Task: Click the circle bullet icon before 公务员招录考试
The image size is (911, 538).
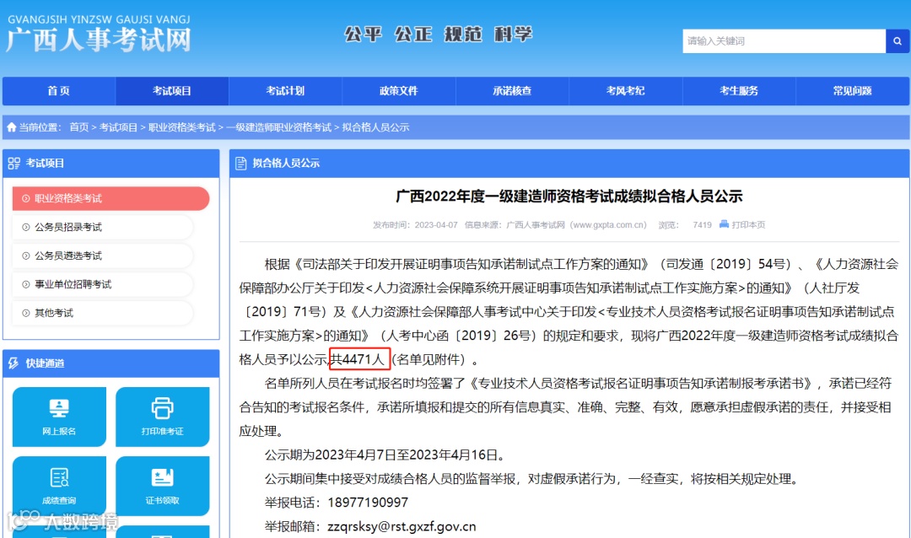Action: tap(25, 227)
